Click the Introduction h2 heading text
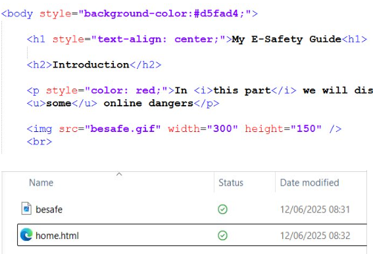373x254 pixels. (91, 64)
